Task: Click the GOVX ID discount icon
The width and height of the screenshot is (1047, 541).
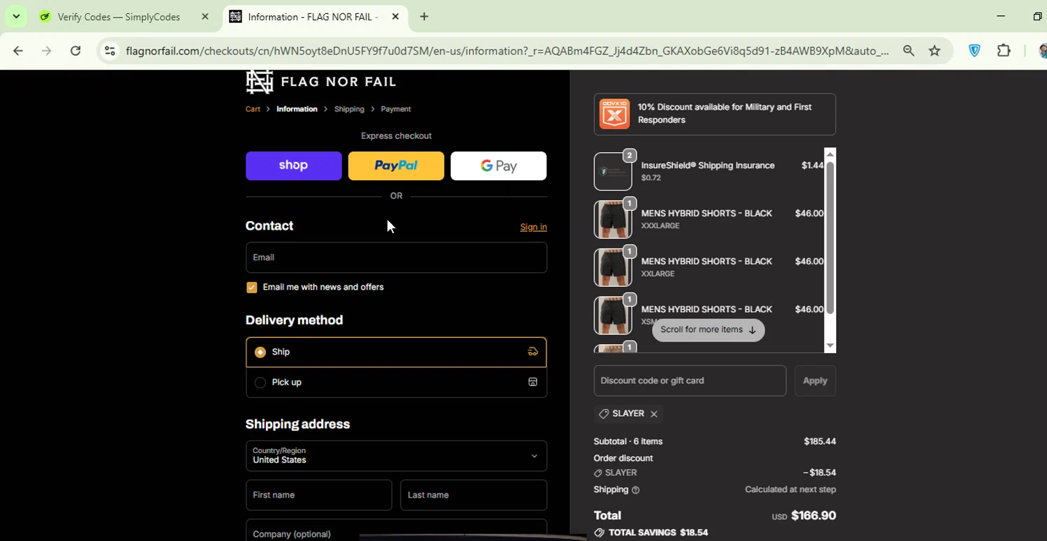Action: (x=614, y=114)
